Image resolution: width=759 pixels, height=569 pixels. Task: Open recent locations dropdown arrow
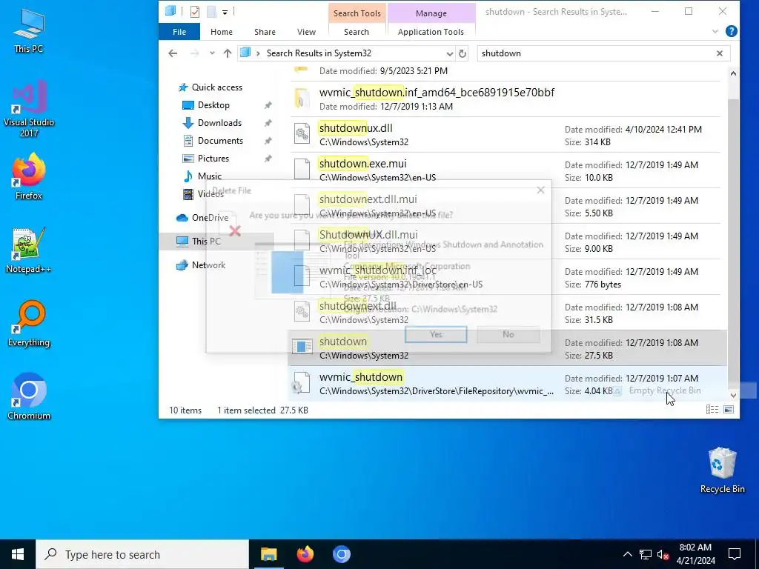click(212, 53)
